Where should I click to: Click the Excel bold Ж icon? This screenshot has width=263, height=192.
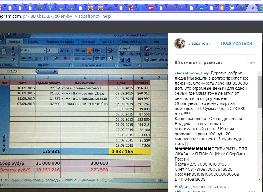(24, 58)
